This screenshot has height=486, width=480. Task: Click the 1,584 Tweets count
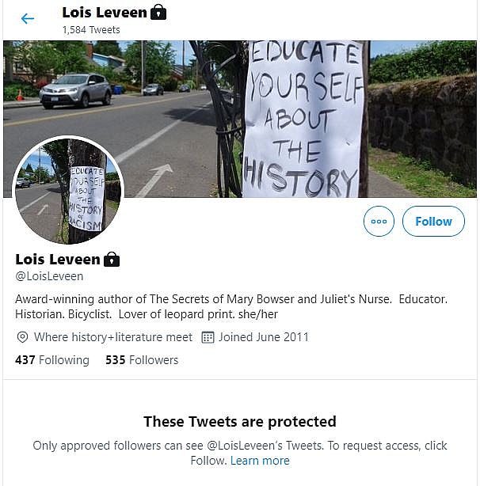[91, 30]
